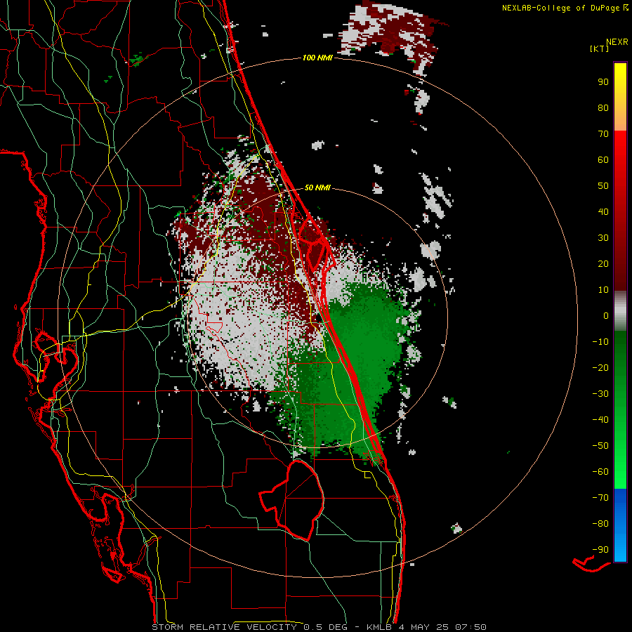Image resolution: width=632 pixels, height=632 pixels.
Task: Click the 10 value on the velocity scale
Action: click(x=603, y=290)
